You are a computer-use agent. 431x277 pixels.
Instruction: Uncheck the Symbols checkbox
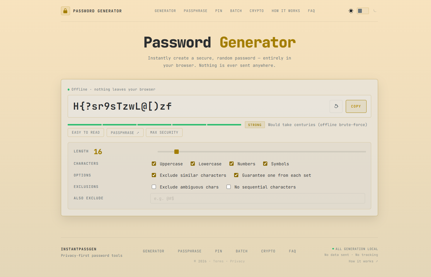click(x=265, y=164)
